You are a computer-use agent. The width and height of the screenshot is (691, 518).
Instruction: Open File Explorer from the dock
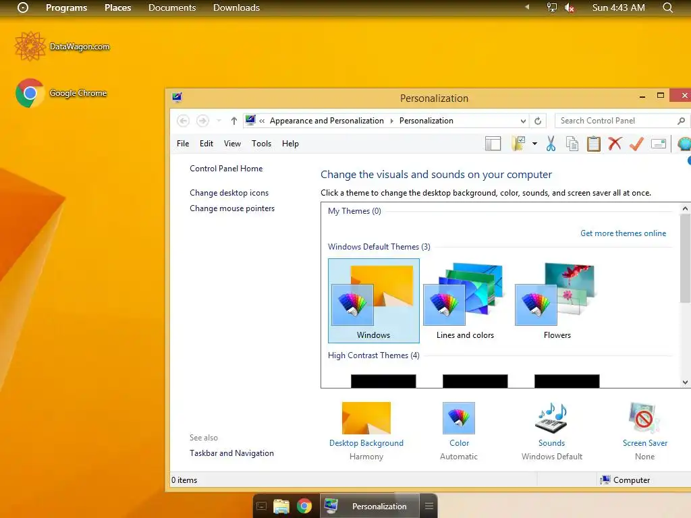pos(281,506)
